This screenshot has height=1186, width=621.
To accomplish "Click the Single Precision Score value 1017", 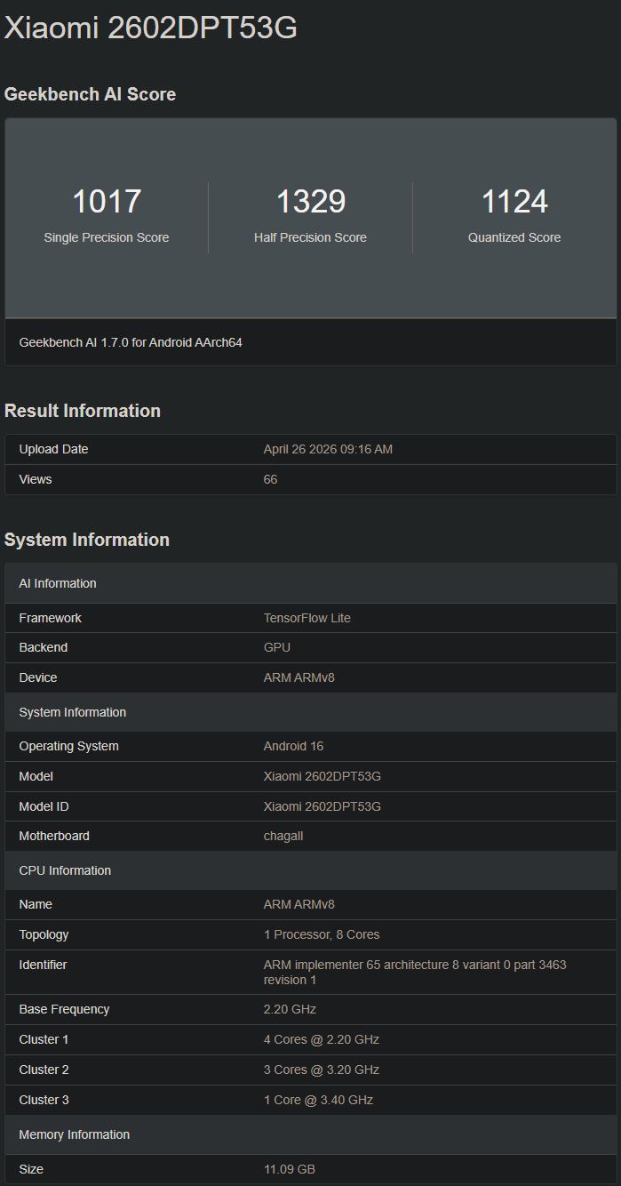I will click(107, 202).
